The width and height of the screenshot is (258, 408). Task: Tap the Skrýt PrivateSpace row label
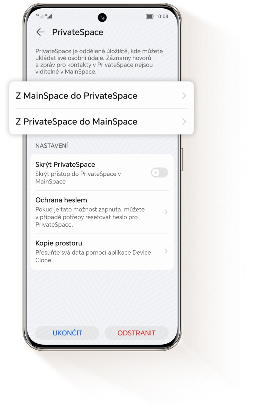pyautogui.click(x=65, y=165)
